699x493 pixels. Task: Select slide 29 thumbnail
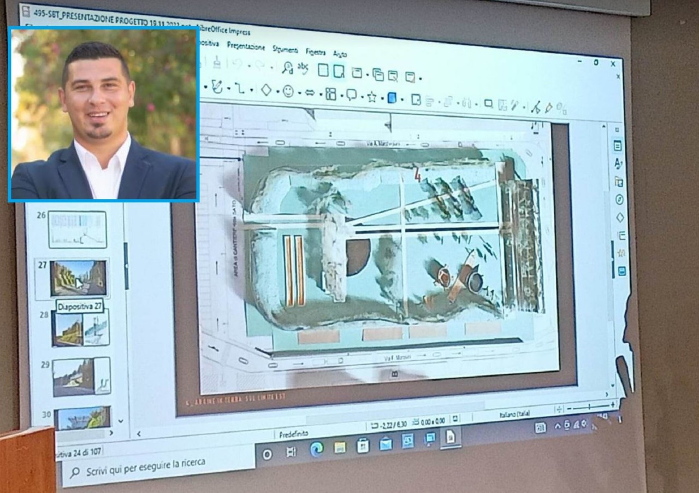click(81, 376)
